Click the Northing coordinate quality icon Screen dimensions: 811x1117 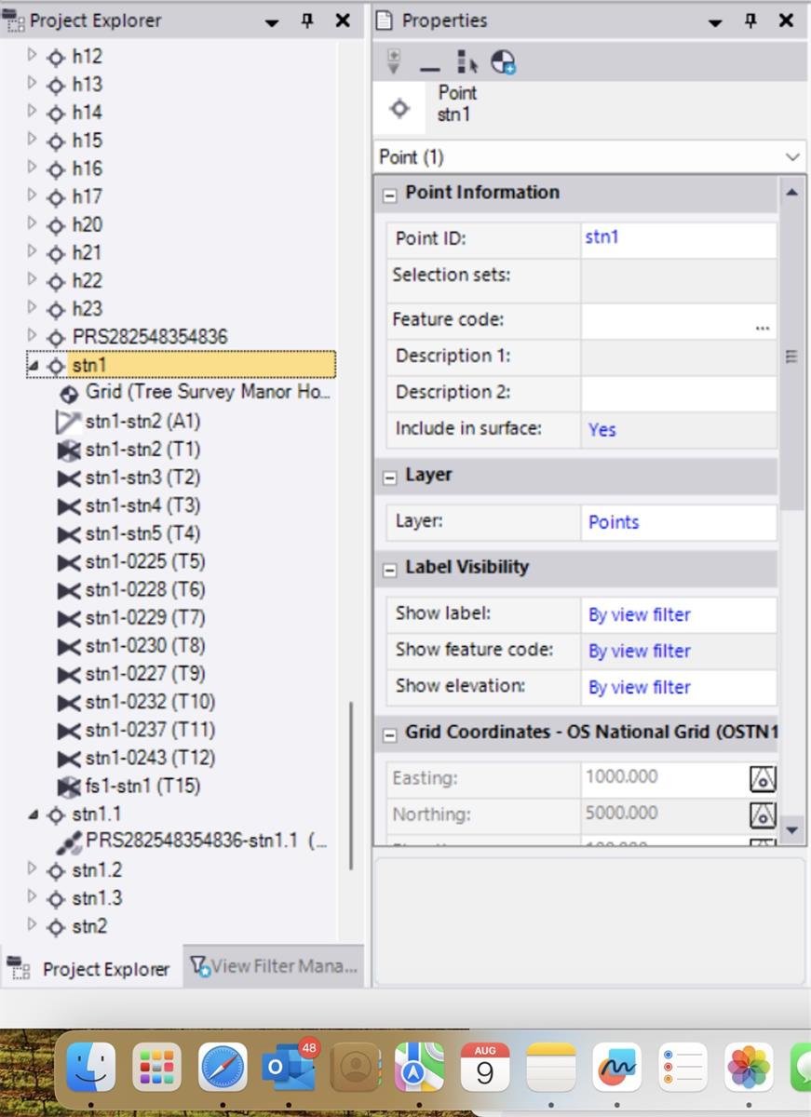click(x=763, y=814)
